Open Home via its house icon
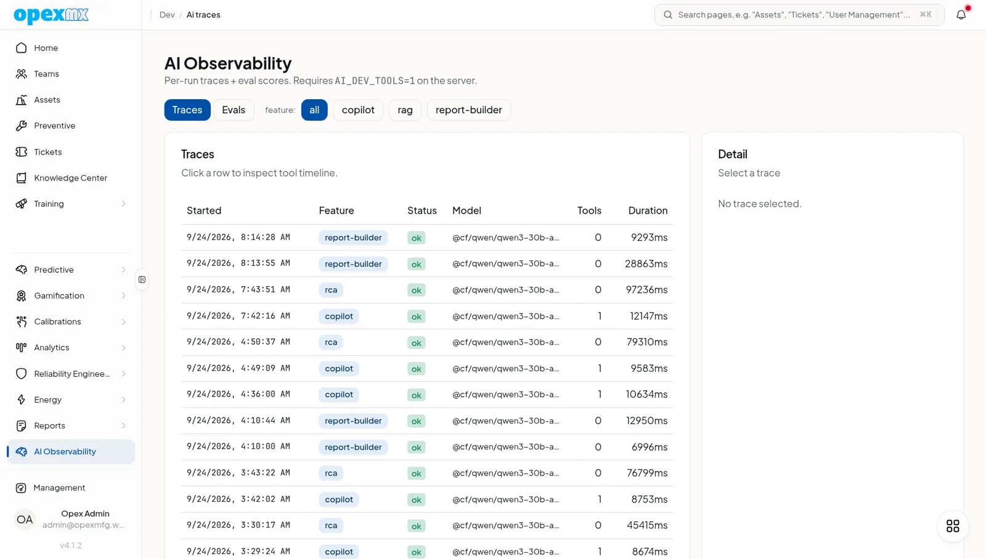The image size is (986, 559). pyautogui.click(x=22, y=47)
